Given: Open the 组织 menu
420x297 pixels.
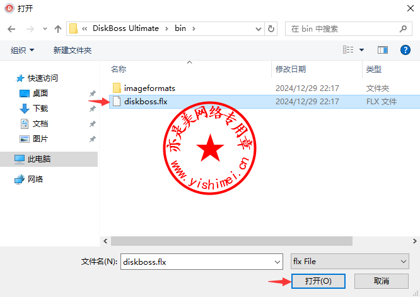Looking at the screenshot, I should pos(22,50).
